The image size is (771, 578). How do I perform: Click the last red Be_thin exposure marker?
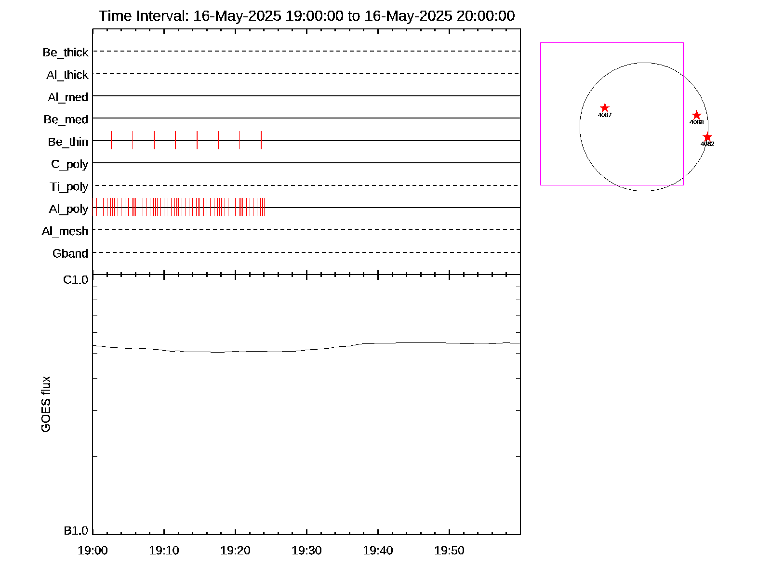261,140
